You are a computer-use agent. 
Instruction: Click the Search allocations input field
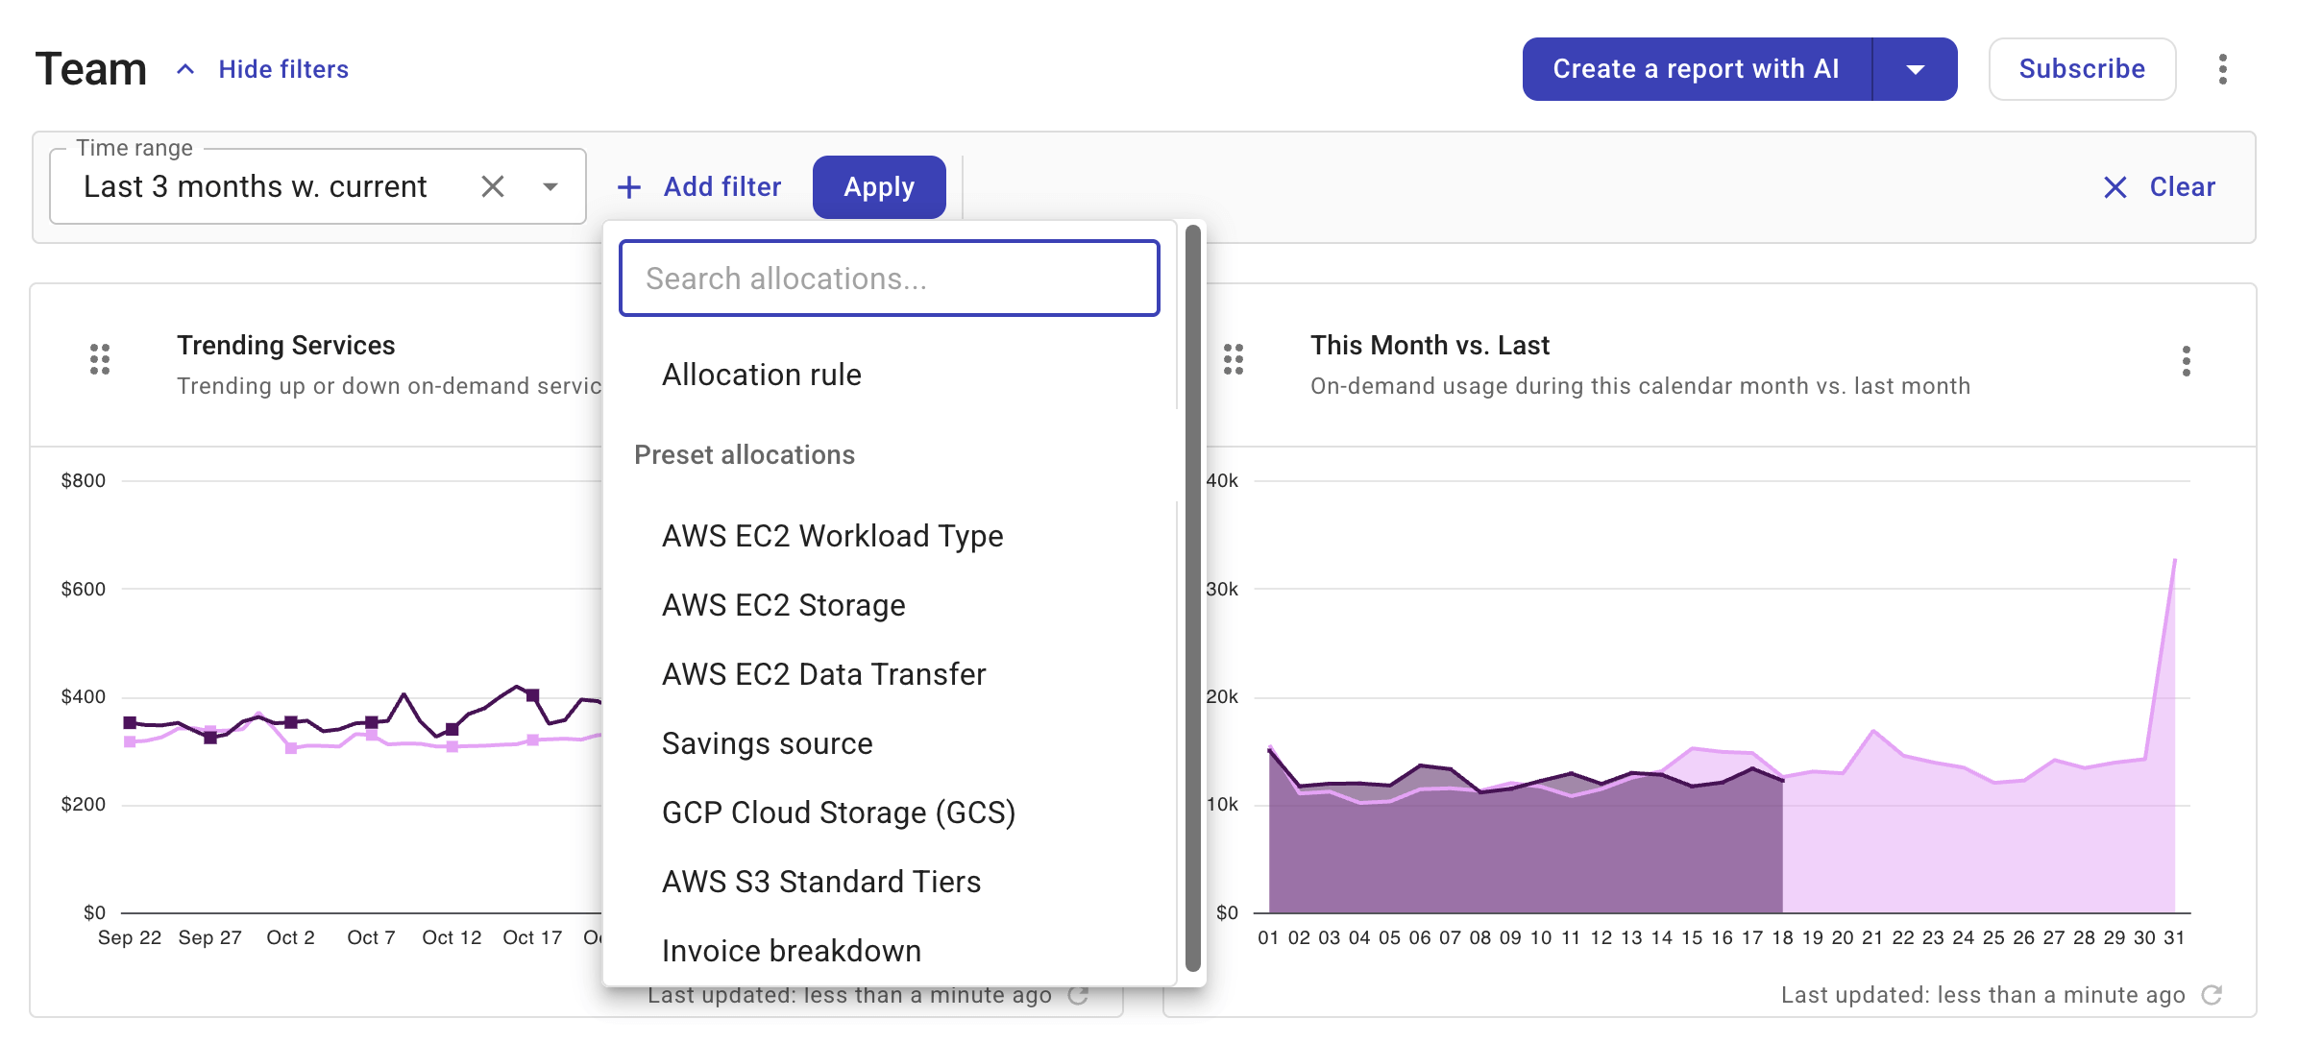(889, 279)
